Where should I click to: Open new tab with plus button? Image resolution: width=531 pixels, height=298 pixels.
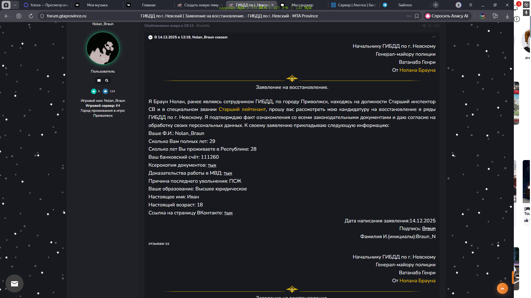(x=436, y=5)
